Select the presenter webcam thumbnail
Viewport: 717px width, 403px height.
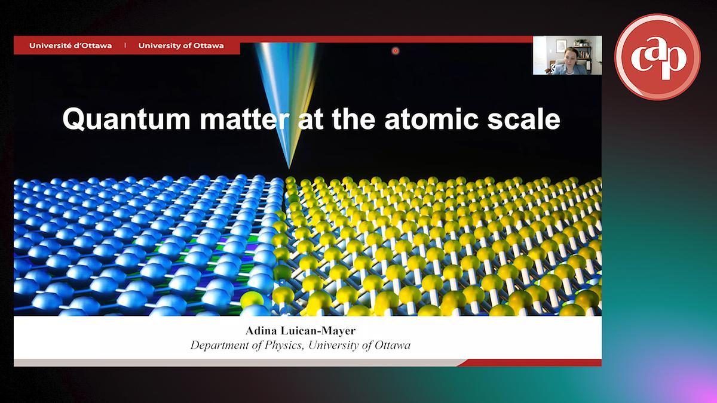(567, 56)
